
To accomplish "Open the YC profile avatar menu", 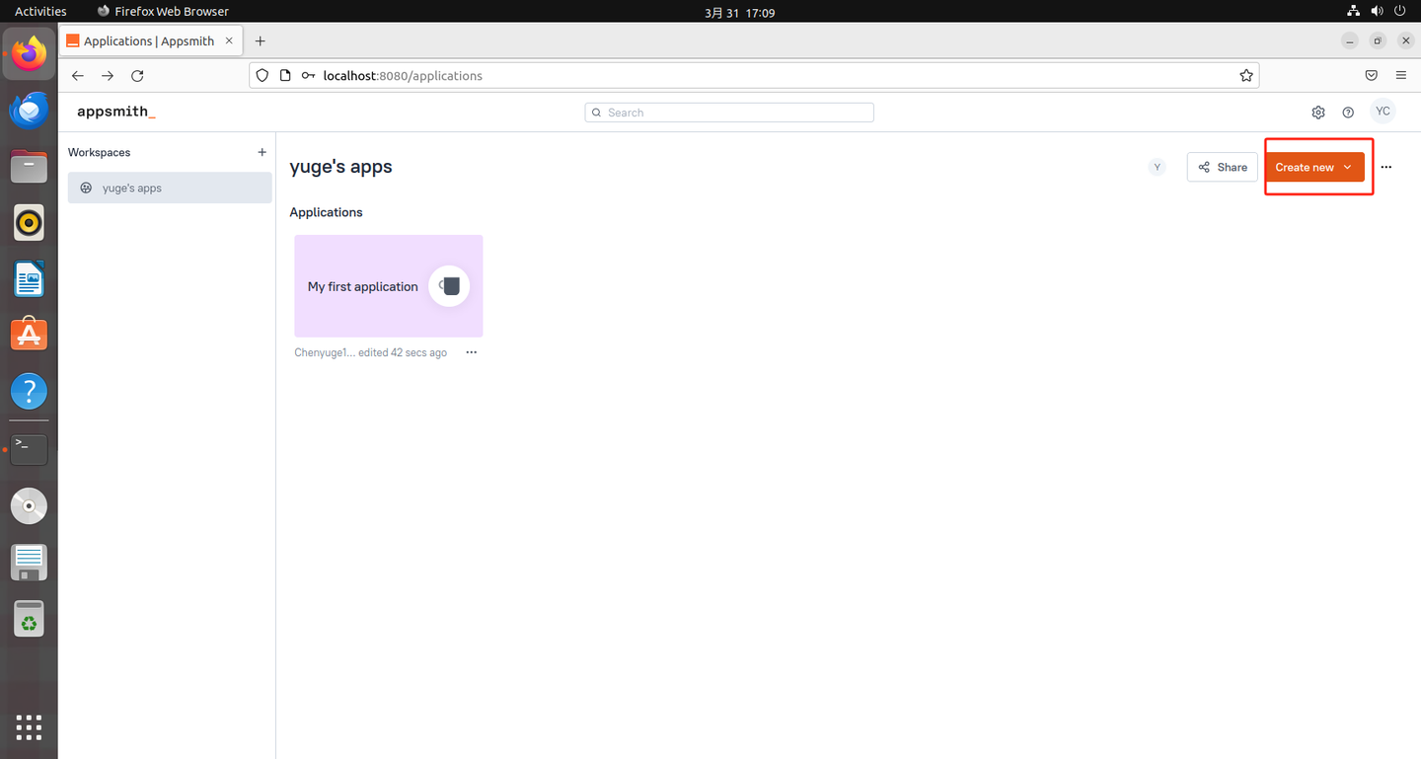I will pyautogui.click(x=1383, y=112).
